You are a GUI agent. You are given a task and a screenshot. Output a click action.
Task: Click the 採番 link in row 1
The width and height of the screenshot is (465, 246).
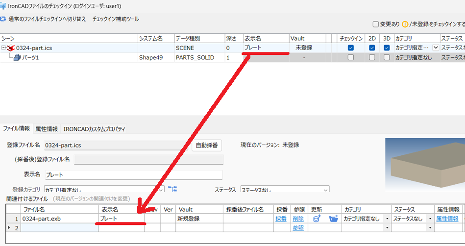click(x=281, y=219)
